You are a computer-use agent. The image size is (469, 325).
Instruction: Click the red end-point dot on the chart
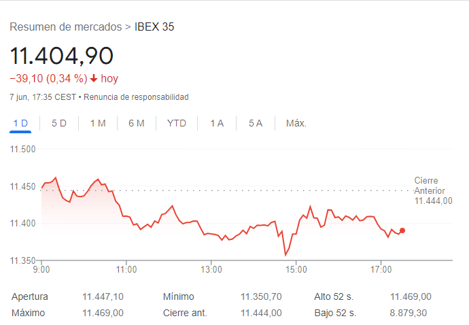point(402,230)
